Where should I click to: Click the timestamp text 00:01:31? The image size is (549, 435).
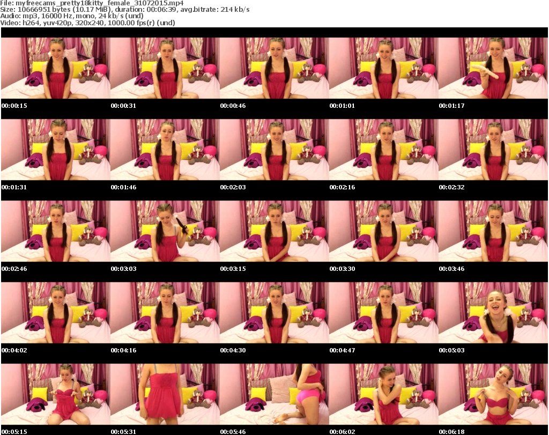[x=14, y=187]
